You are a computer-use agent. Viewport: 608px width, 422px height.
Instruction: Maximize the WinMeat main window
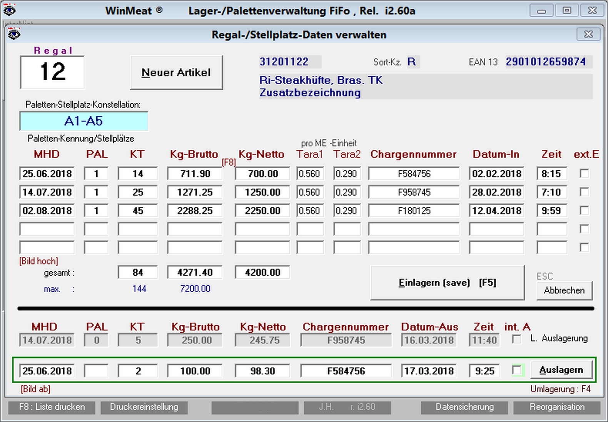click(x=566, y=10)
